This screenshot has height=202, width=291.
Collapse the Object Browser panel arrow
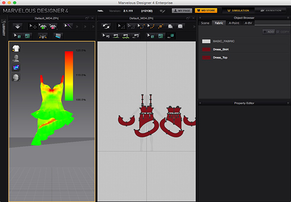(x=200, y=18)
